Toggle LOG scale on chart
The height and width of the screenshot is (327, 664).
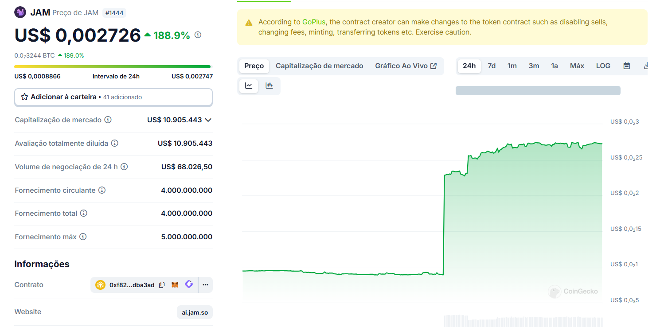pos(603,66)
